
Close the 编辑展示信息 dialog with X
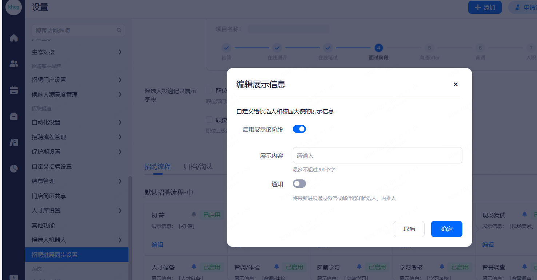click(x=455, y=84)
